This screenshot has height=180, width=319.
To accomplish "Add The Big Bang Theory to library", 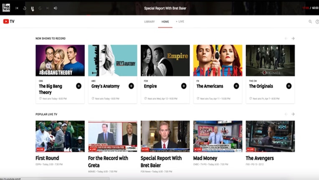I will [79, 86].
